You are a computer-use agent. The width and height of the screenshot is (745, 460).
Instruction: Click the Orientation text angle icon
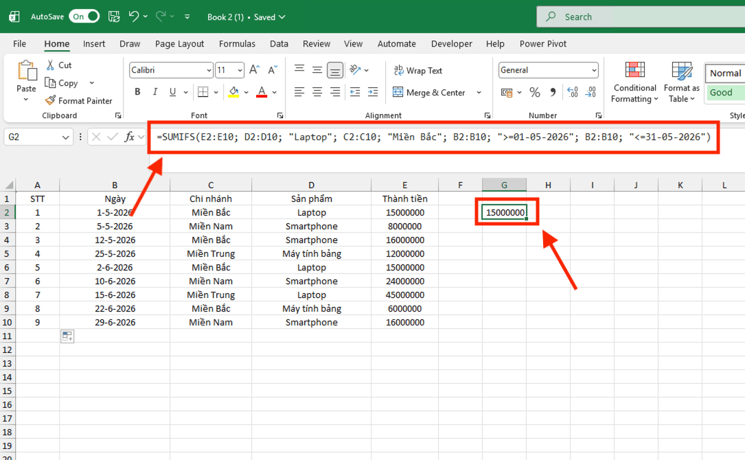tap(355, 70)
